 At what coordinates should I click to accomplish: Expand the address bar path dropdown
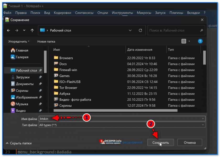click(130, 30)
